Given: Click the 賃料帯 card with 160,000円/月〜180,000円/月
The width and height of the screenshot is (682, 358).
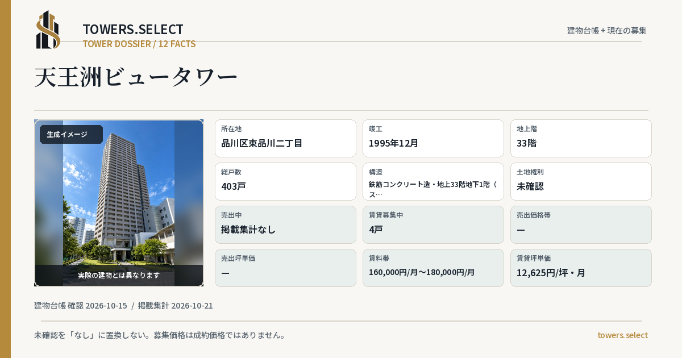Looking at the screenshot, I should coord(433,268).
